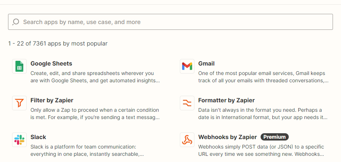
Task: Click the magnifier icon in the search bar
Action: click(16, 22)
